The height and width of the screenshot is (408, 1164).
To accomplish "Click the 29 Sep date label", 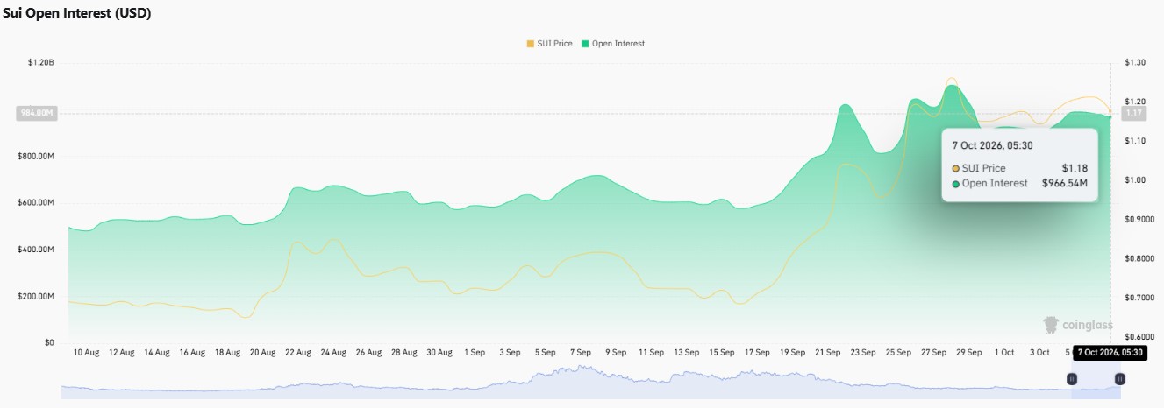I will (968, 353).
